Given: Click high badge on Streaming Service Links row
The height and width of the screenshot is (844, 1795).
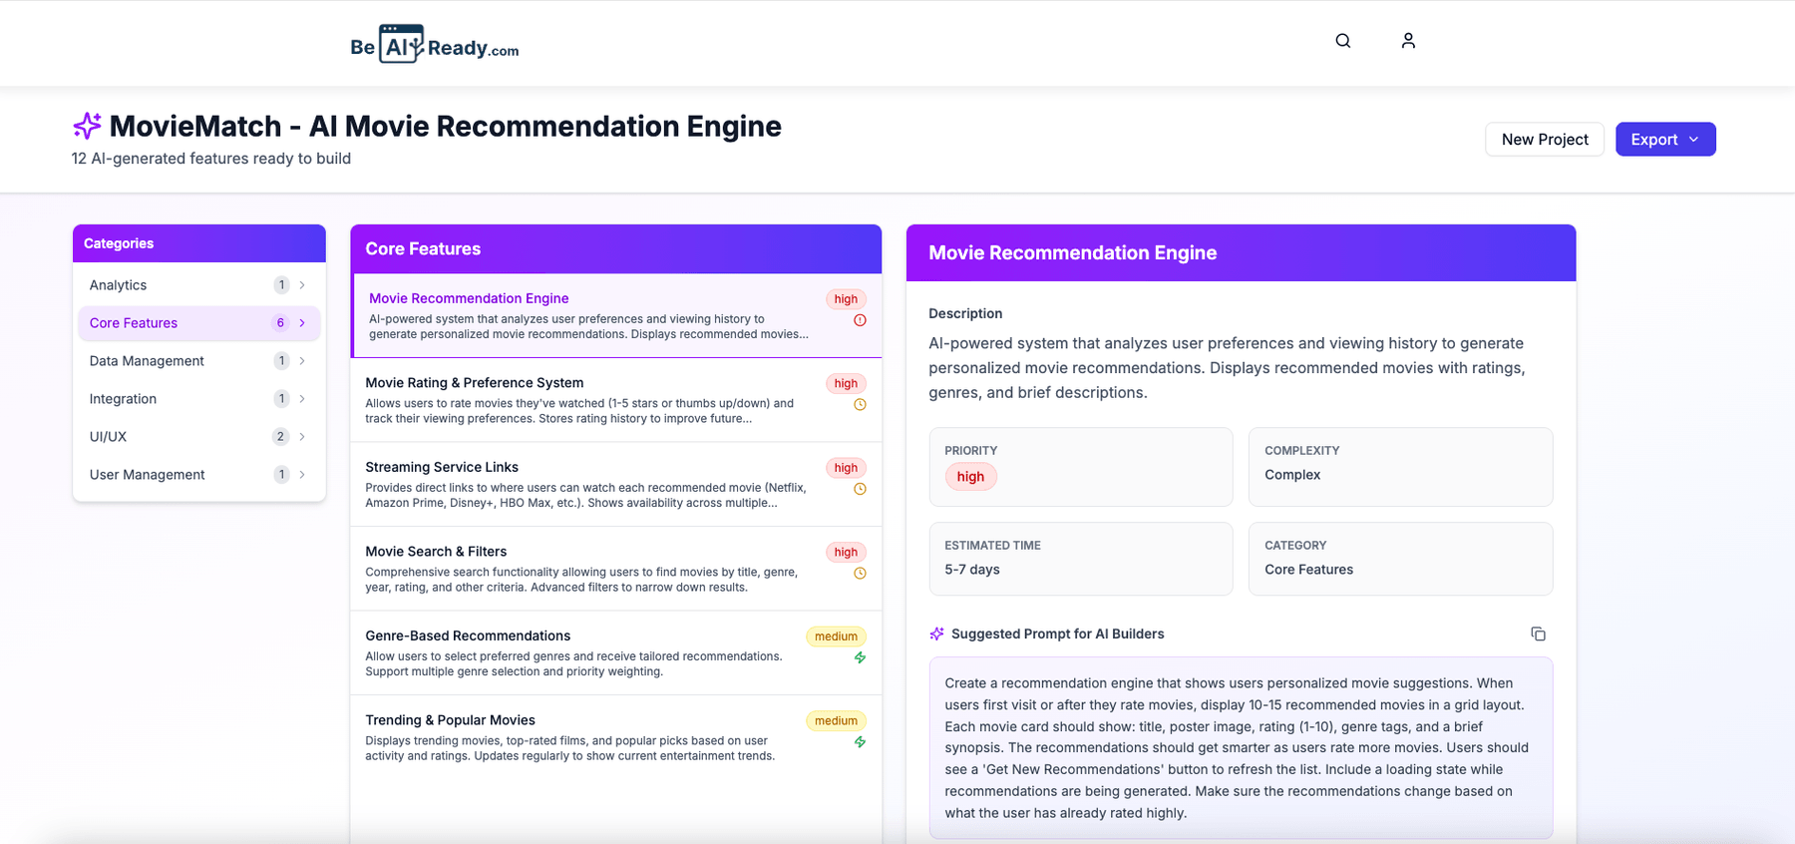Looking at the screenshot, I should [x=846, y=468].
